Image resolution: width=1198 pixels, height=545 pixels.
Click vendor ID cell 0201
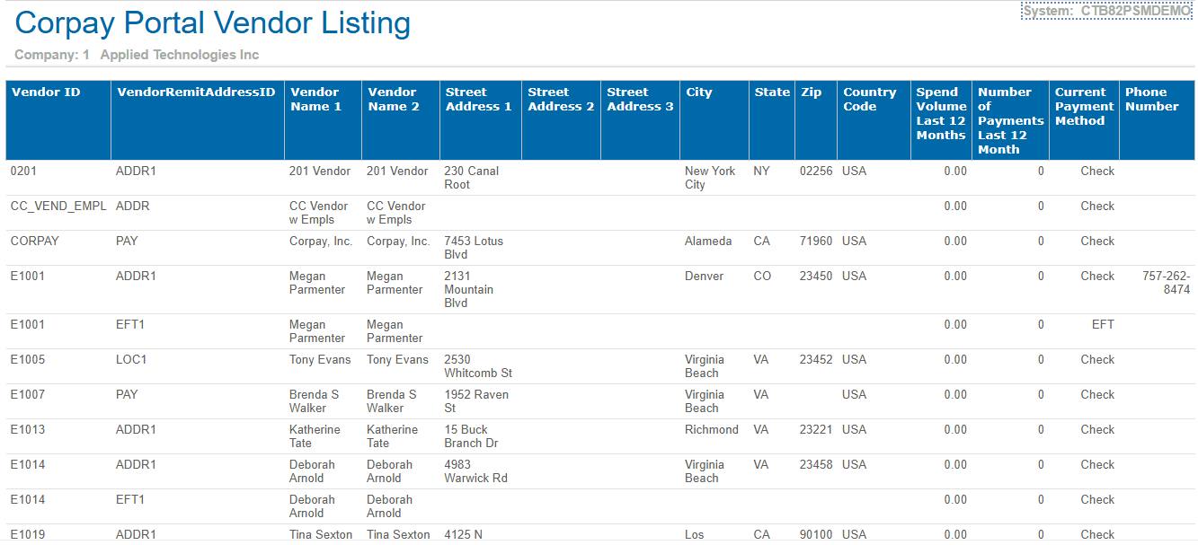click(x=23, y=171)
